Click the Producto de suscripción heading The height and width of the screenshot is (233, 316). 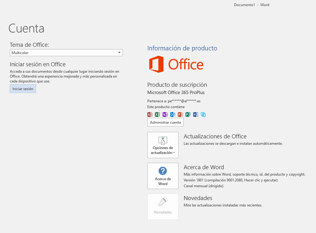[177, 85]
